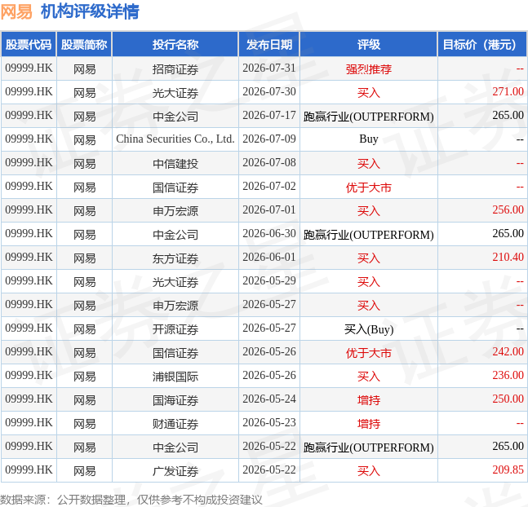Screen dimensions: 528x507
Task: Select the 招商证券 强烈推荐 rating cell
Action: click(369, 69)
